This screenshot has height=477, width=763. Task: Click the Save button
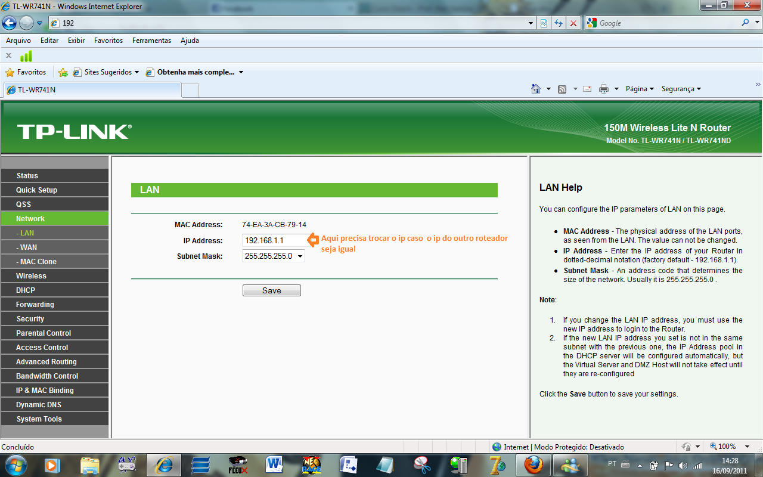point(271,290)
